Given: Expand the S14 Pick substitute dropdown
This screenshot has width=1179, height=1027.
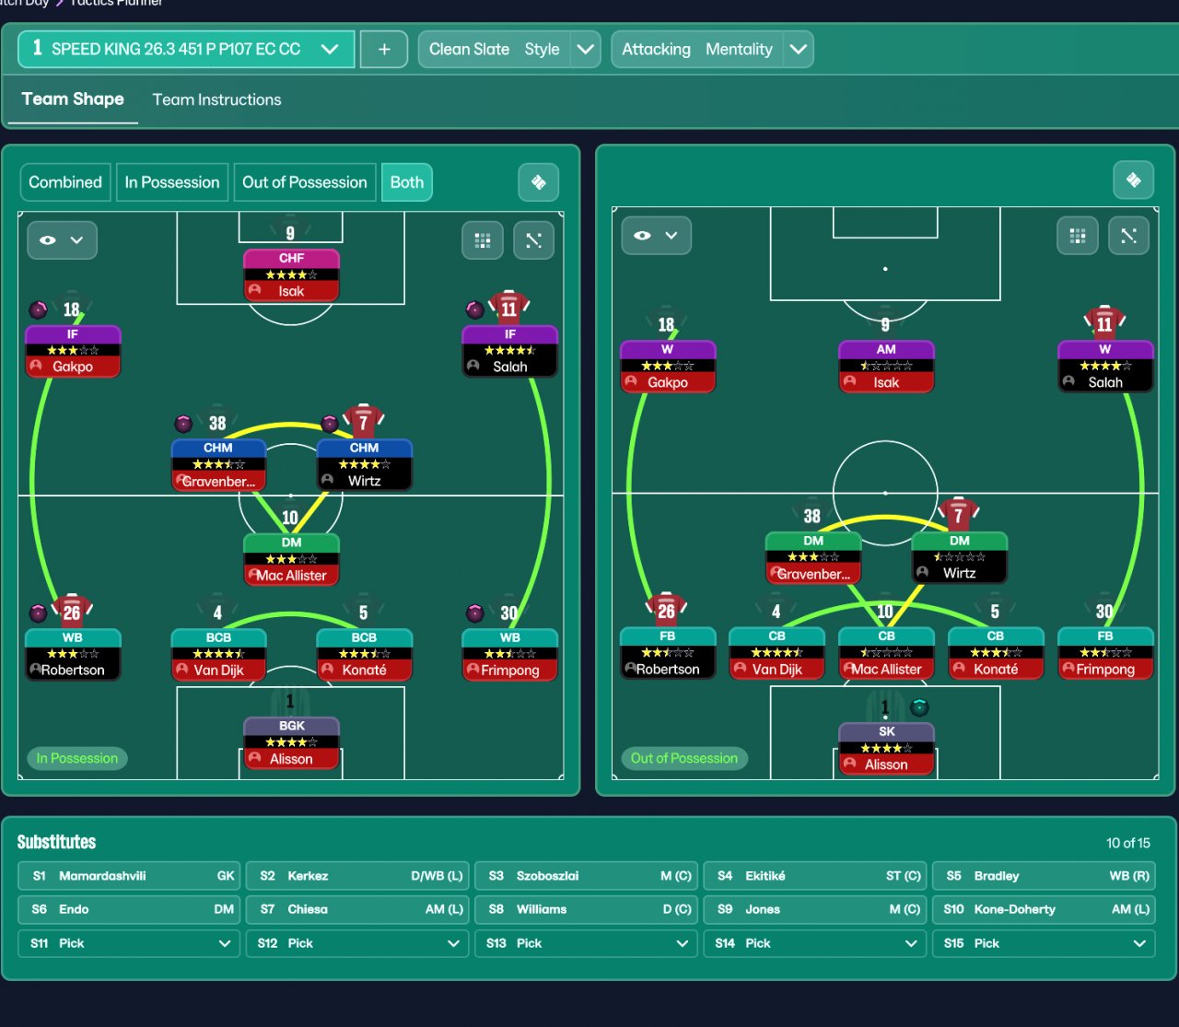Looking at the screenshot, I should coord(815,943).
